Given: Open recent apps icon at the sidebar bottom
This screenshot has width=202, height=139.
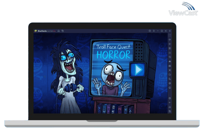Looking at the screenshot, I should click(170, 111).
